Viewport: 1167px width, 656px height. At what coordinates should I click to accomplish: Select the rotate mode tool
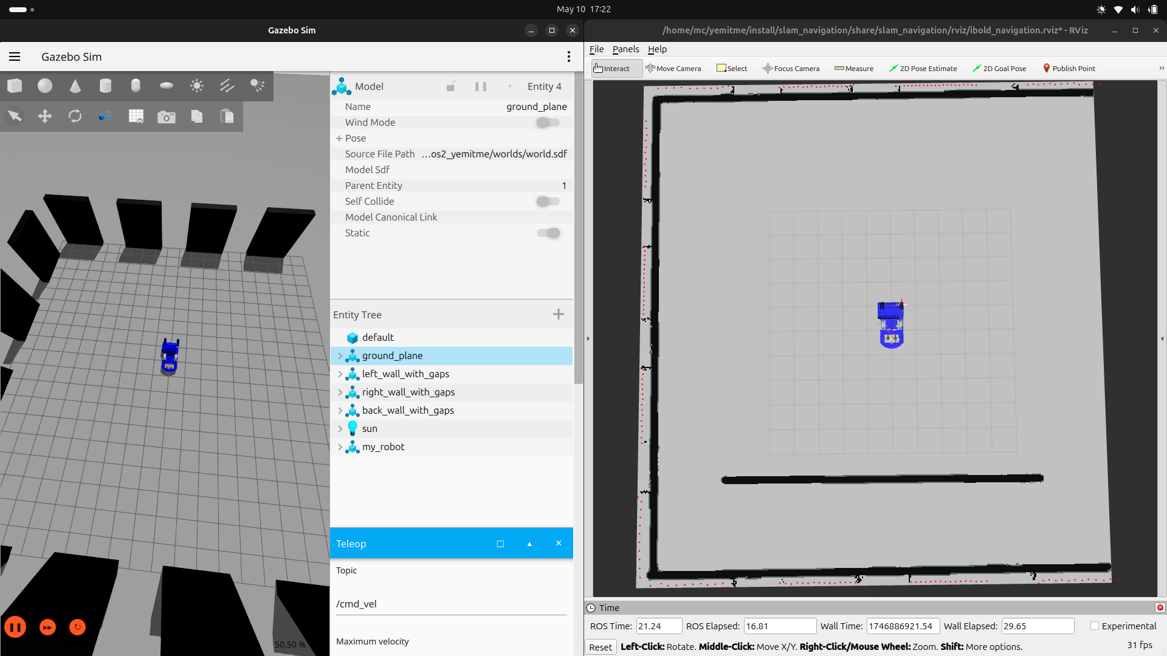click(75, 116)
